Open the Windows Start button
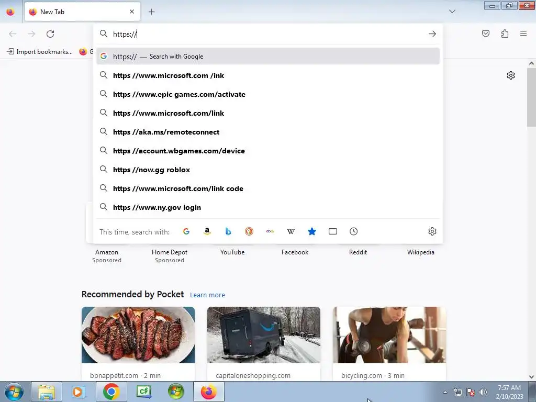Screen dimensions: 536x402 [x=14, y=392]
